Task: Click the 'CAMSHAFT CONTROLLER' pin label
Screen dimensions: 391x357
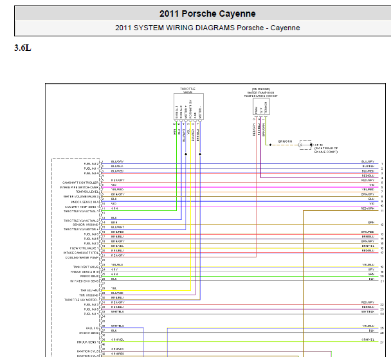Action: point(80,183)
